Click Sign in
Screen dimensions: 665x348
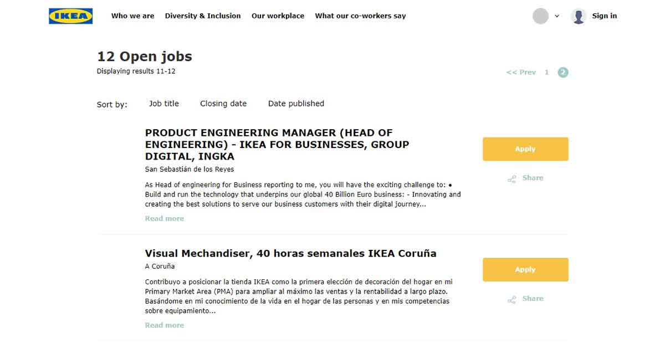point(604,16)
